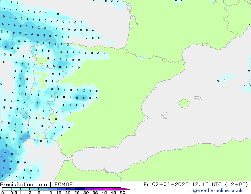Click the Ibiza island outline

click(x=164, y=114)
